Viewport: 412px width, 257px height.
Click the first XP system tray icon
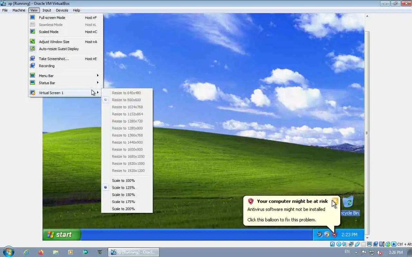pos(319,235)
